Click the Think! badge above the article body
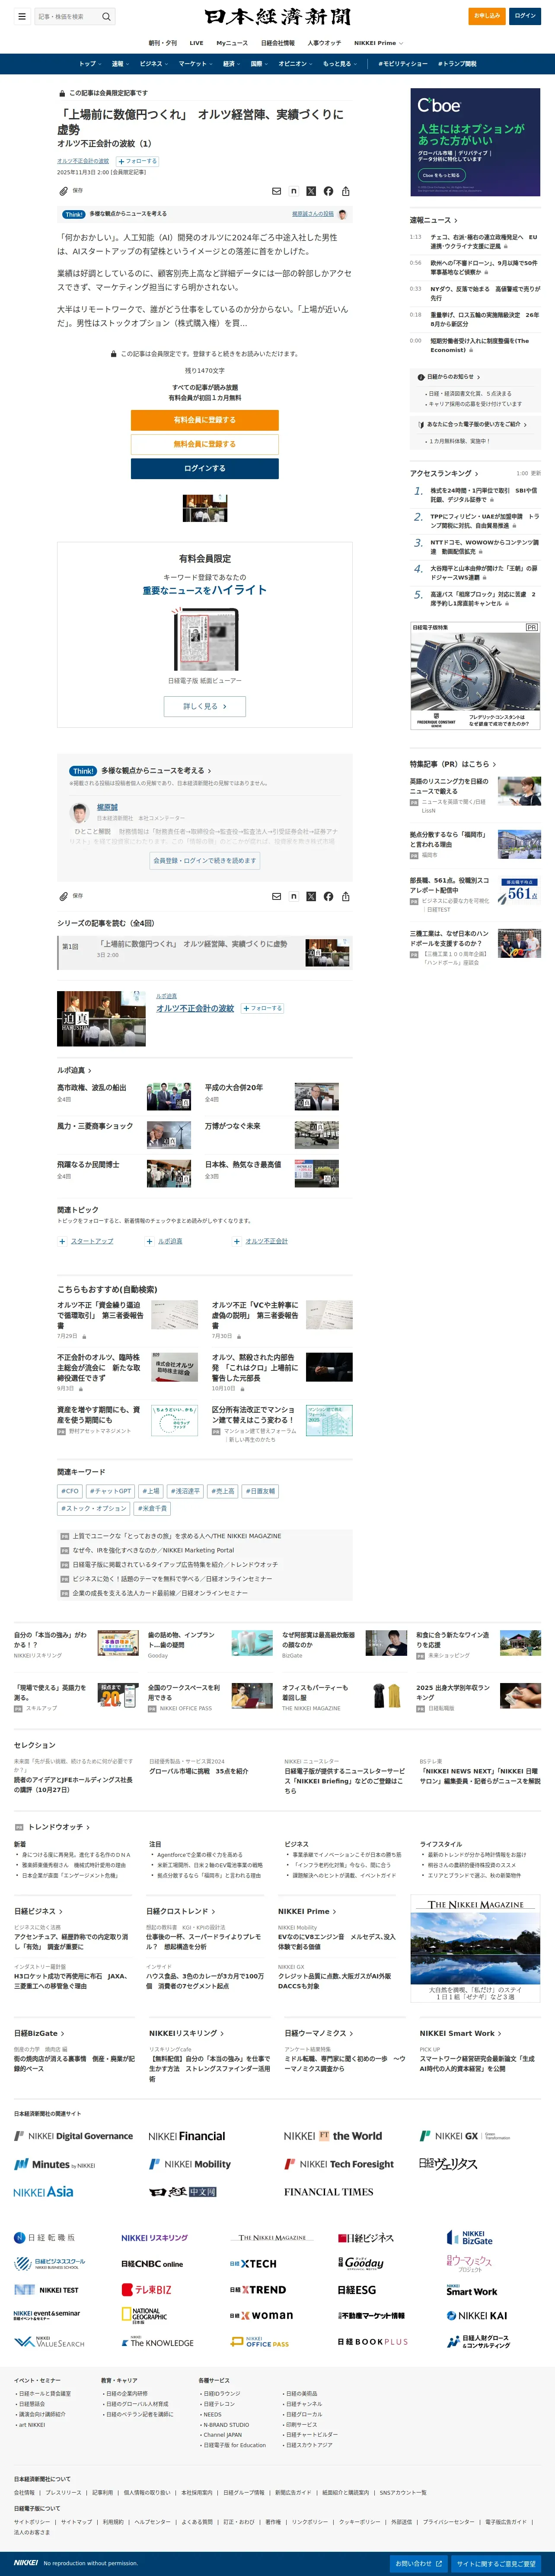 coord(74,214)
